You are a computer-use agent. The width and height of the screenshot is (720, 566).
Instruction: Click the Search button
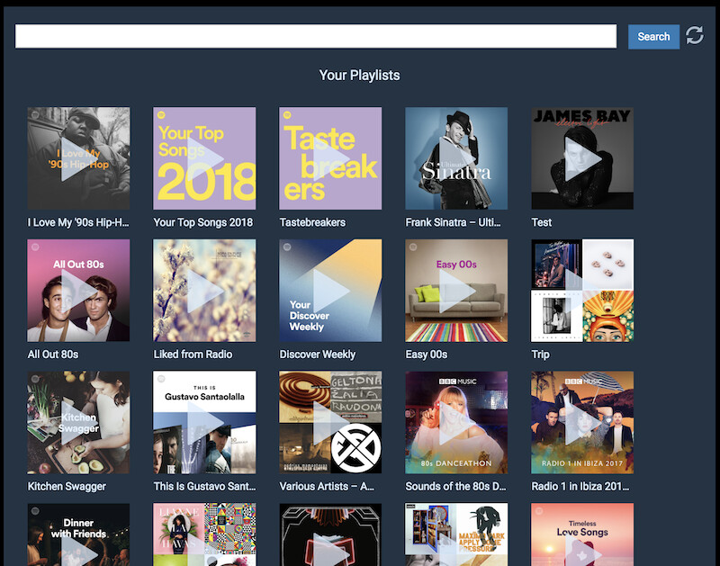653,37
